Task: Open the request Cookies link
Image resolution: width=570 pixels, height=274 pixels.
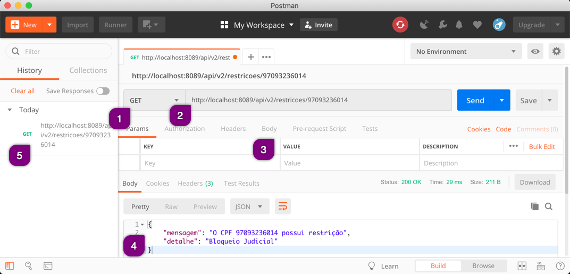Action: coord(479,129)
